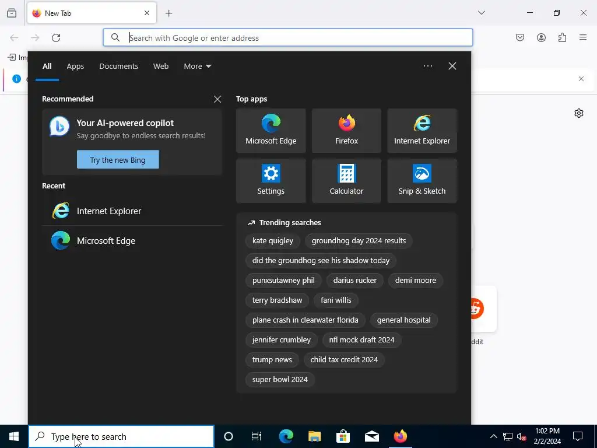Open File Explorer from taskbar
597x448 pixels.
[314, 436]
